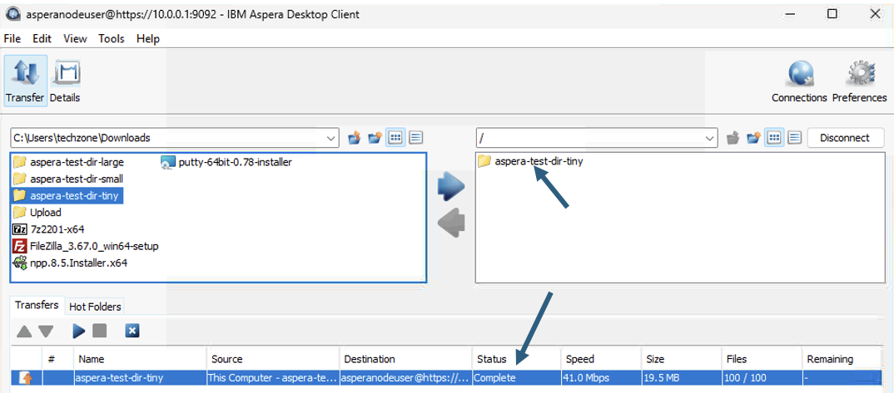The width and height of the screenshot is (894, 393).
Task: Switch to the Hot Folders tab
Action: pos(95,307)
